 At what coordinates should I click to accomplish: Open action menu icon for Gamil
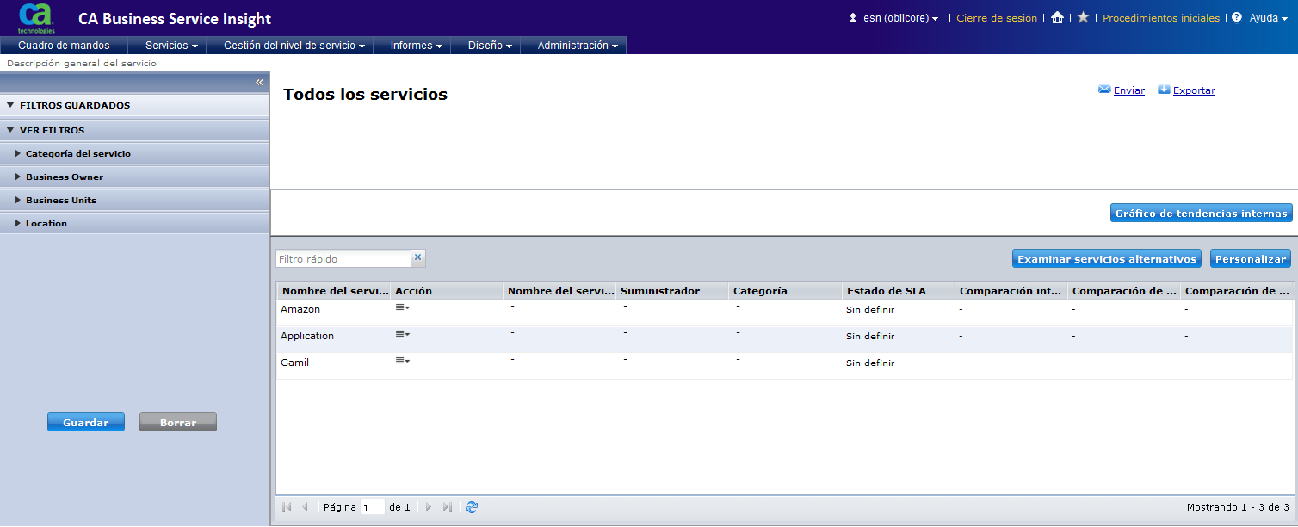pyautogui.click(x=402, y=361)
